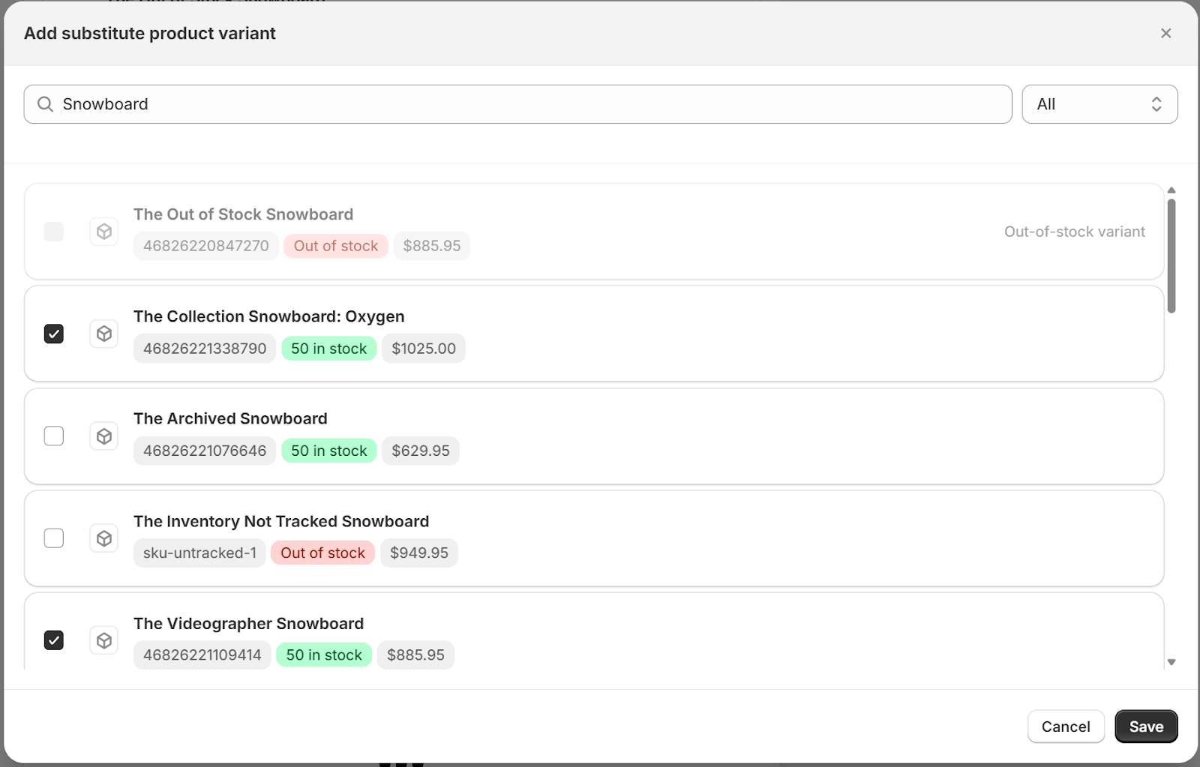
Task: Click product icon for The Archived Snowboard
Action: click(x=104, y=436)
